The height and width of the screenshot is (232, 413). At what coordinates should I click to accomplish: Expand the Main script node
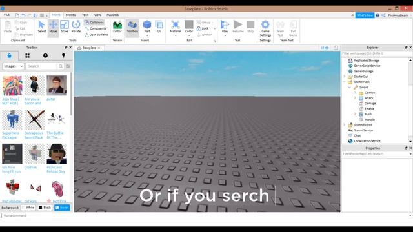coord(355,114)
